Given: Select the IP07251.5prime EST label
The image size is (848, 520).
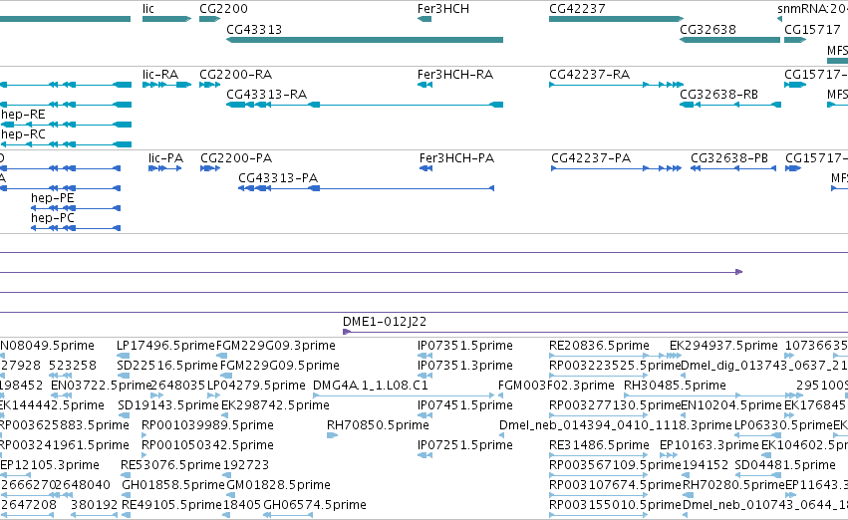Looking at the screenshot, I should pyautogui.click(x=465, y=445).
